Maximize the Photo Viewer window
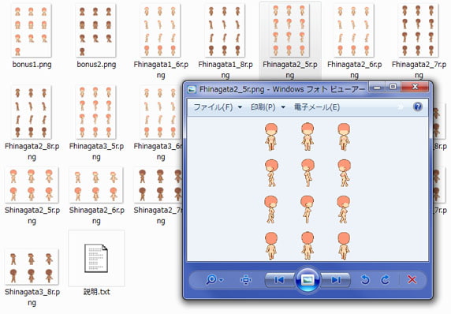The height and width of the screenshot is (314, 451). click(x=393, y=87)
